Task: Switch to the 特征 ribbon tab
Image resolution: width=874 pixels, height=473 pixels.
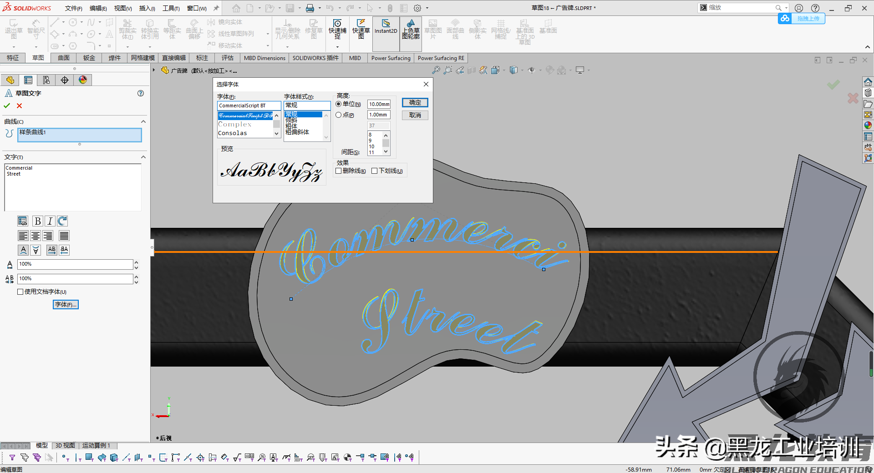Action: click(x=13, y=58)
